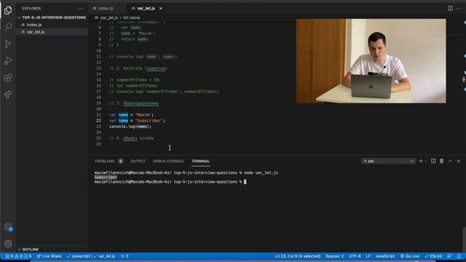
Task: Select the TERMINAL panel tab
Action: coord(201,161)
